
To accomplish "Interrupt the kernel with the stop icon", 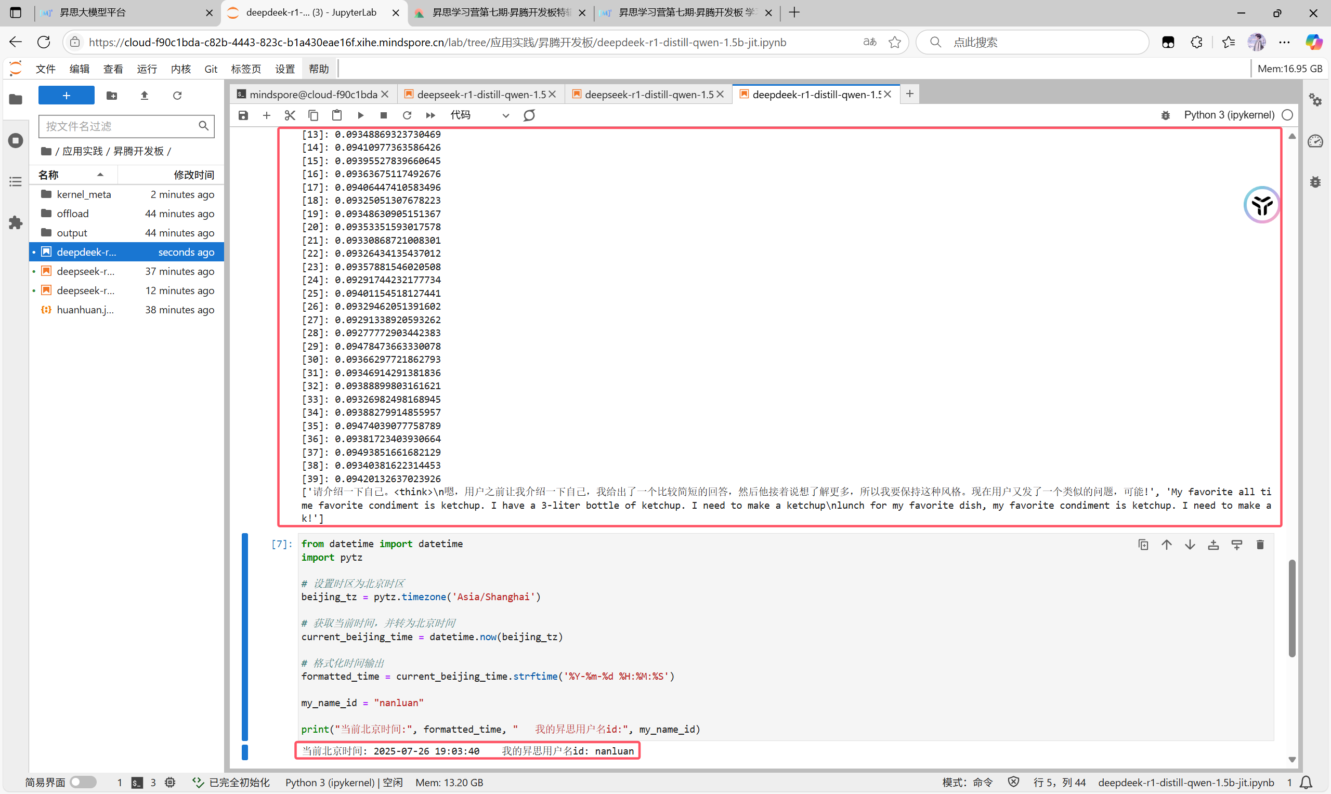I will [x=383, y=115].
